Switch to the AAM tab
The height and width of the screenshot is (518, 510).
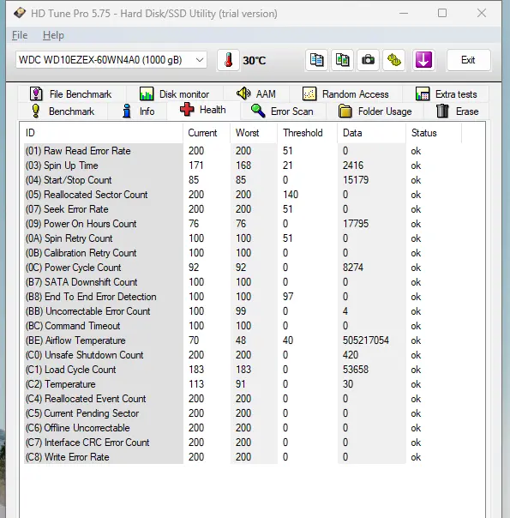click(256, 94)
